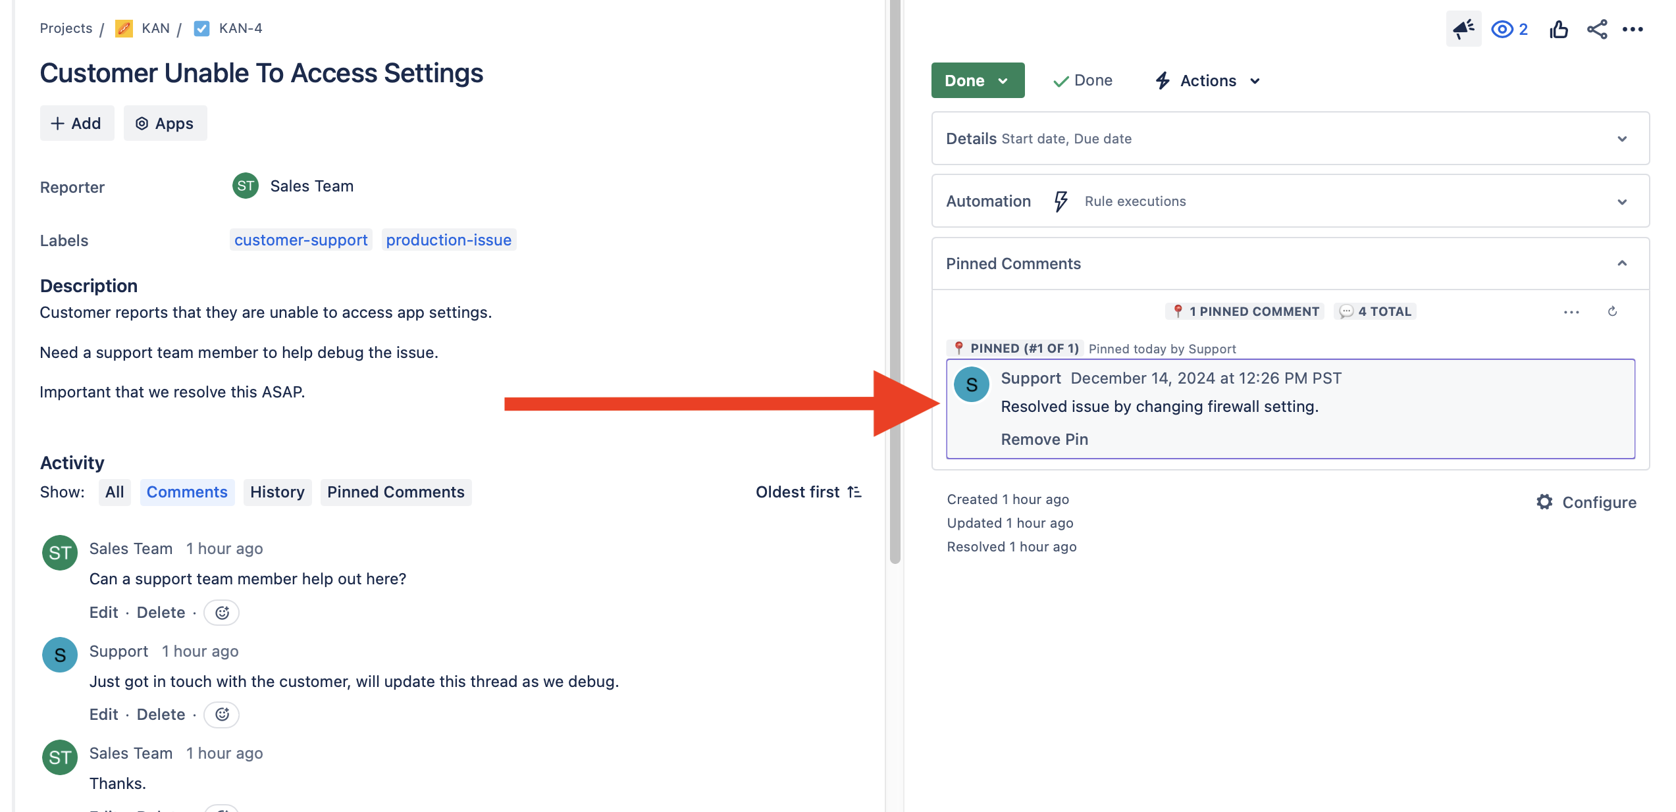The width and height of the screenshot is (1676, 812).
Task: Toggle the Done status dropdown arrow
Action: pyautogui.click(x=1005, y=80)
